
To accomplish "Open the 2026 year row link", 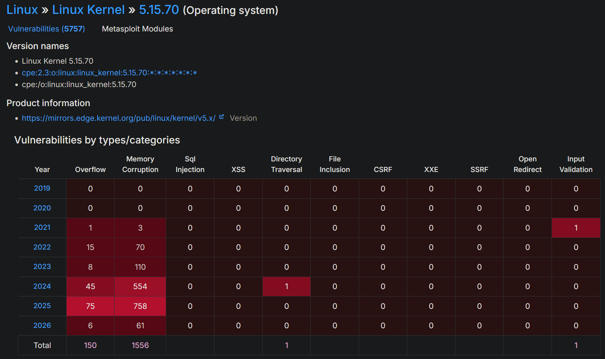I will point(42,325).
